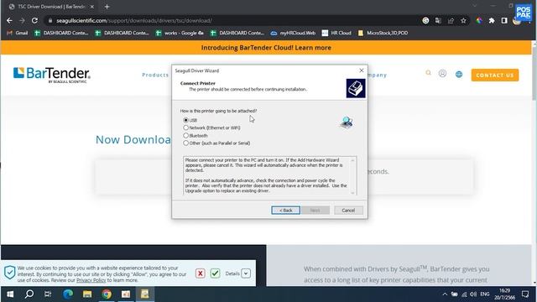Click the address bar URL
This screenshot has width=537, height=302.
coord(134,20)
